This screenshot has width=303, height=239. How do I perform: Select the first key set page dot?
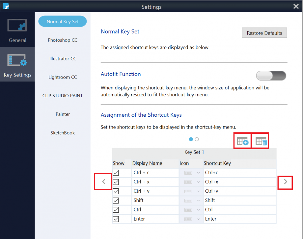pos(191,139)
